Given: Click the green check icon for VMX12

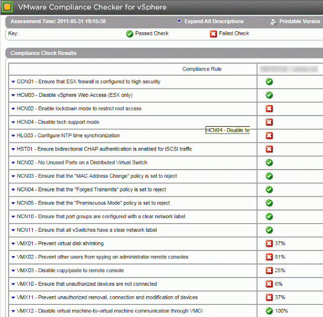Looking at the screenshot, I should (x=269, y=311).
